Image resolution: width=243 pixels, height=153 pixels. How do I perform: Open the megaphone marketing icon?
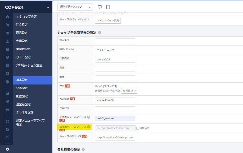point(7,102)
